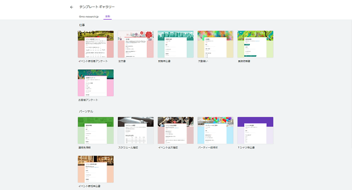This screenshot has width=352, height=190.
Task: Switch to the Omo-research.jp tab
Action: pos(89,16)
